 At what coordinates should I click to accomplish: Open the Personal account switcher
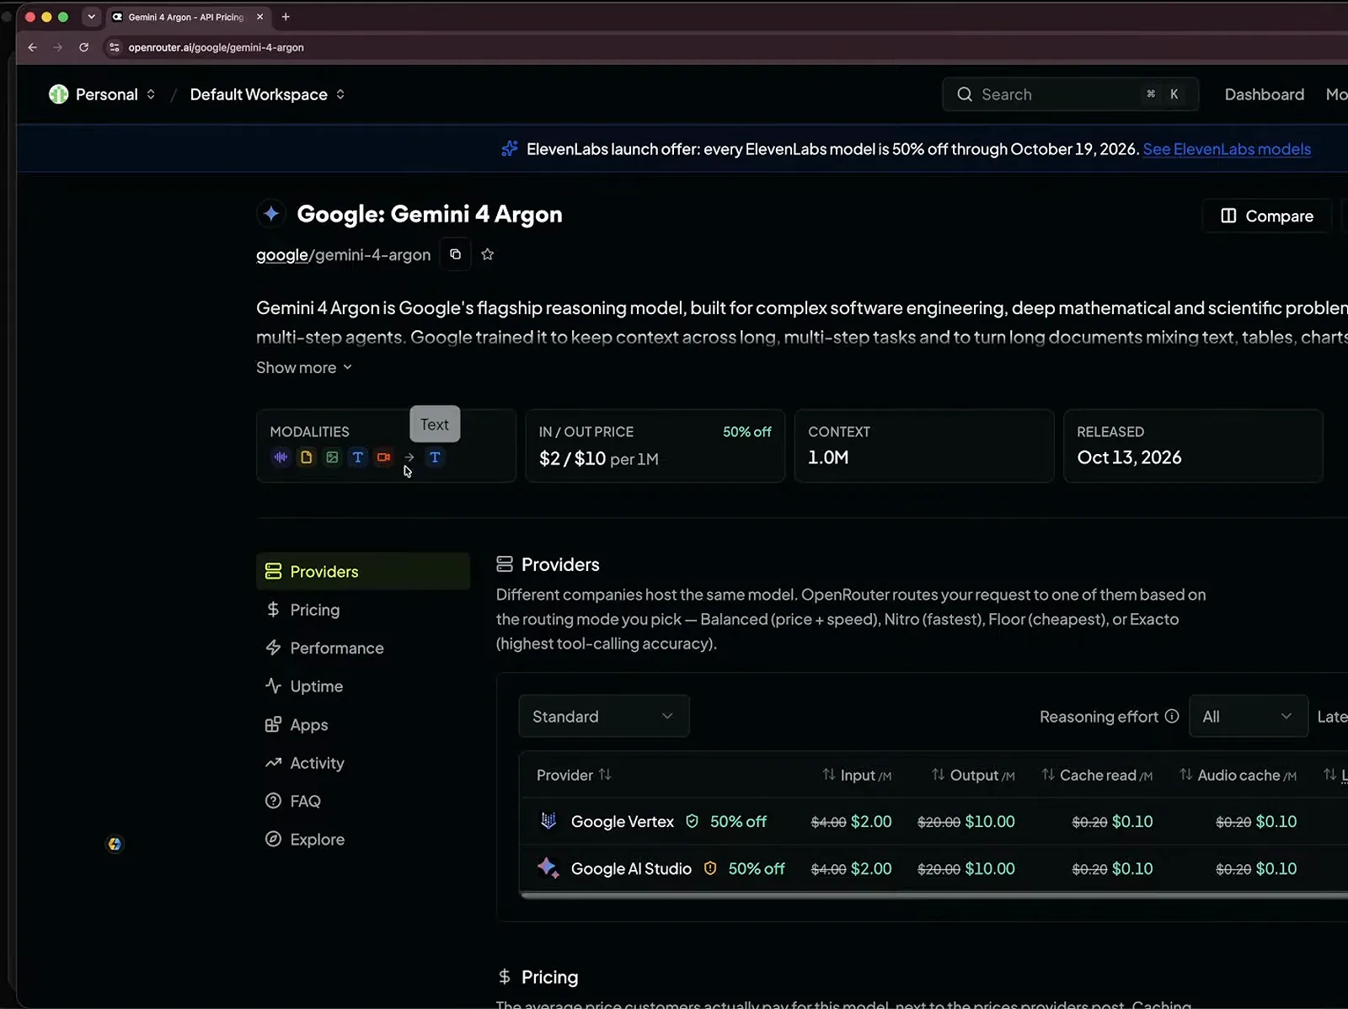coord(102,94)
